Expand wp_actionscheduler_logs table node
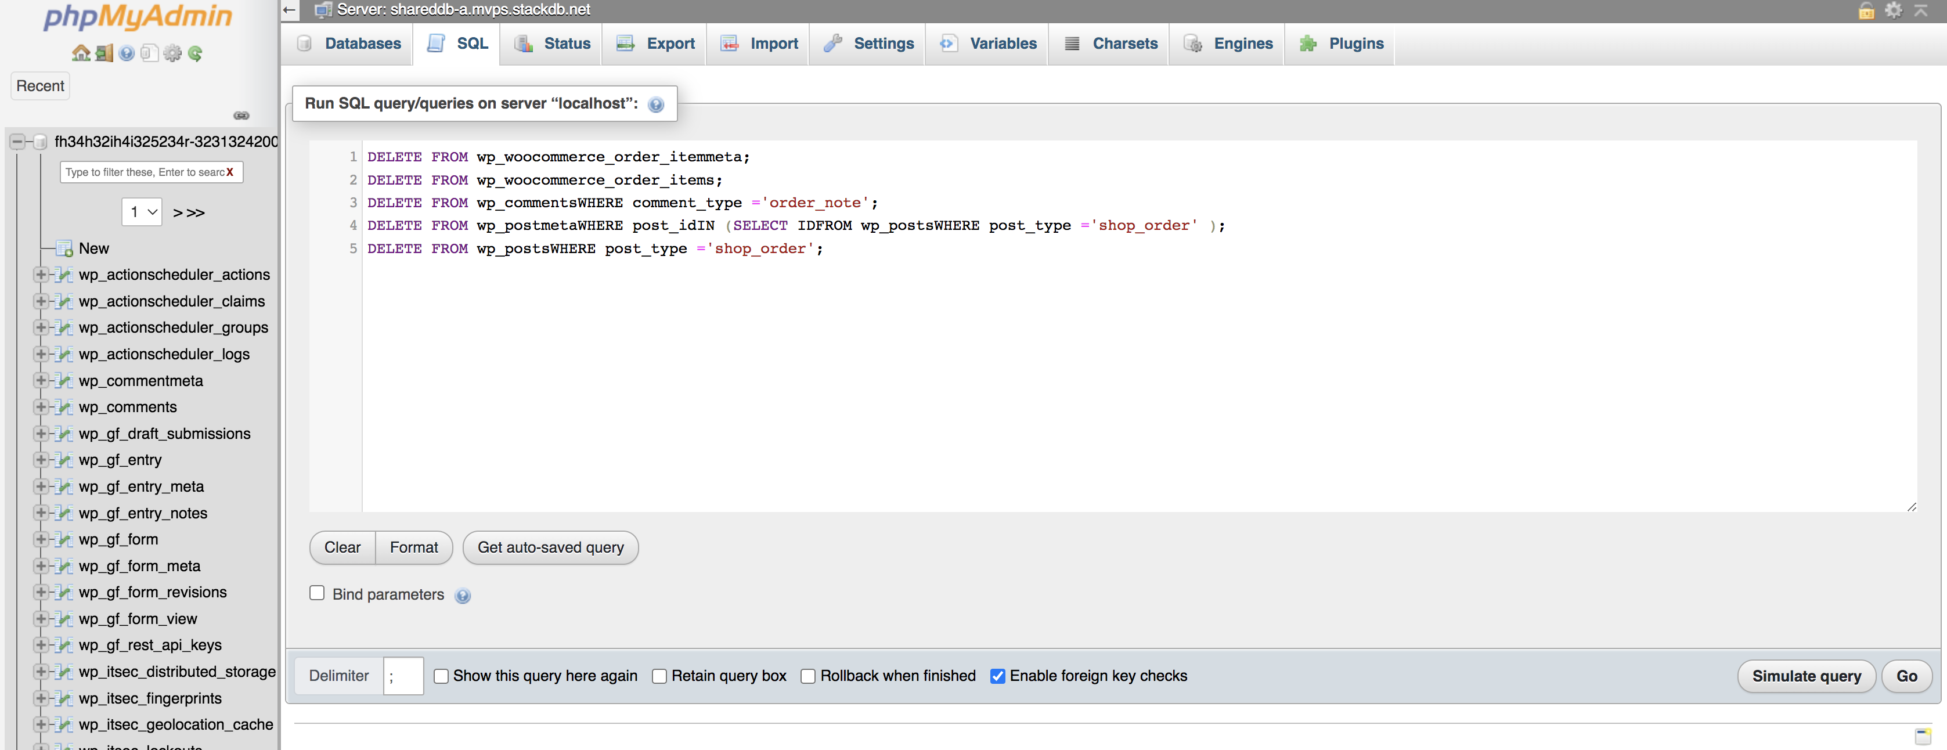Viewport: 1947px width, 750px height. [x=41, y=355]
